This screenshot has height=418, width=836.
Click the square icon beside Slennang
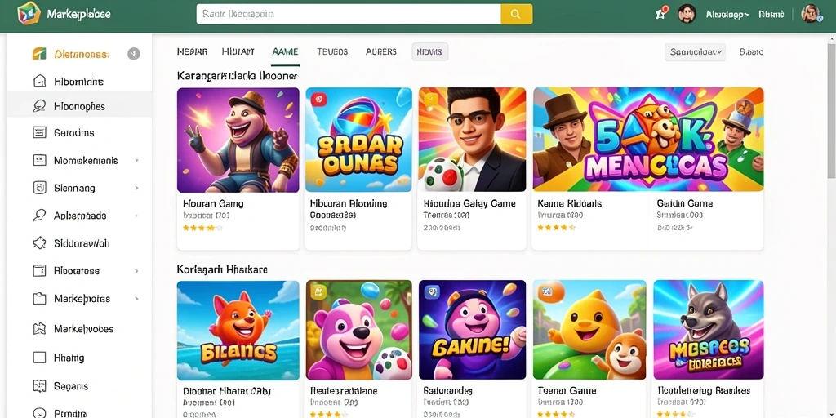click(39, 188)
